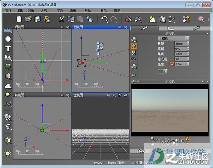
Task: Switch to next camera with right arrow
Action: coord(202,81)
